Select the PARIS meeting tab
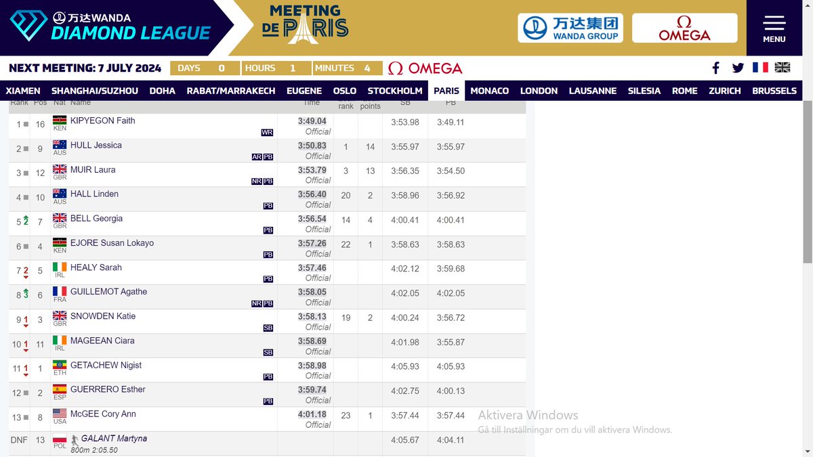 [x=446, y=91]
